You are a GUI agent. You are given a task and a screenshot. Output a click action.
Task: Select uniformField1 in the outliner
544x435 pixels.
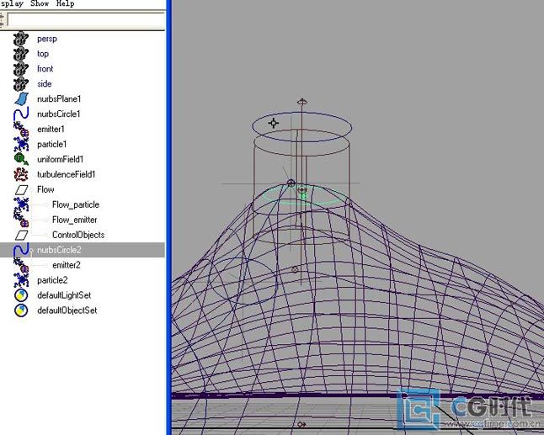(60, 159)
